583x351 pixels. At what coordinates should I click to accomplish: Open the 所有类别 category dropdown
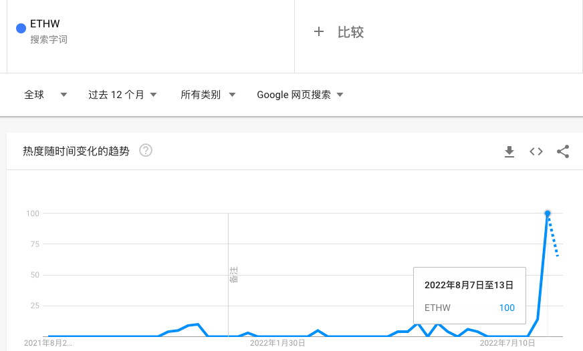pos(208,95)
